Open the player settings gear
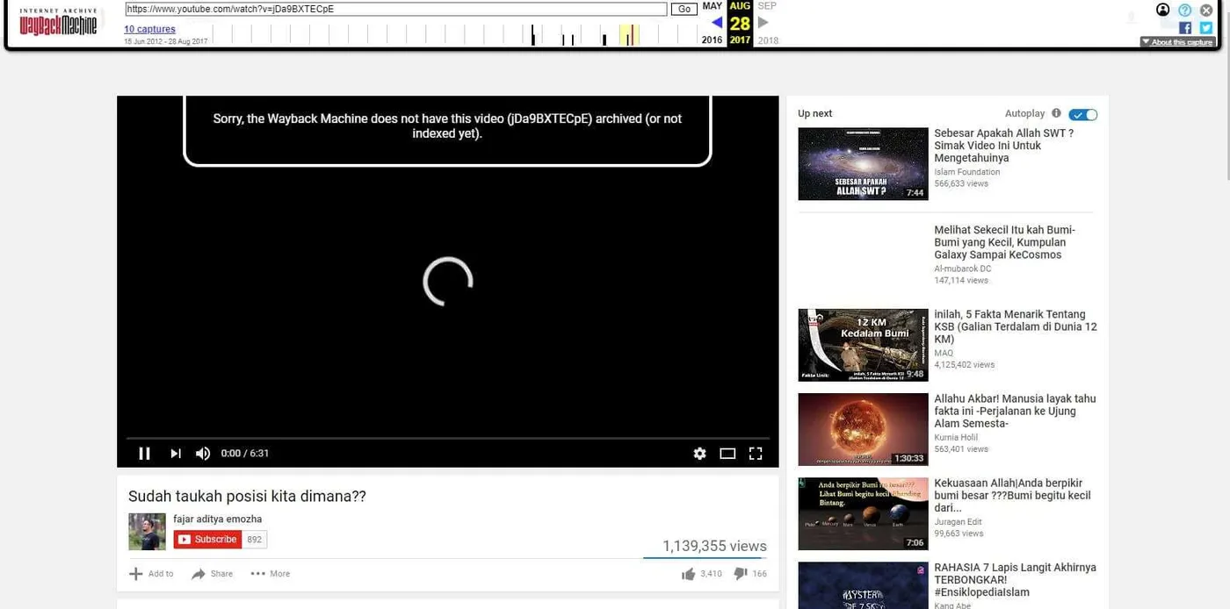The height and width of the screenshot is (609, 1230). [699, 454]
